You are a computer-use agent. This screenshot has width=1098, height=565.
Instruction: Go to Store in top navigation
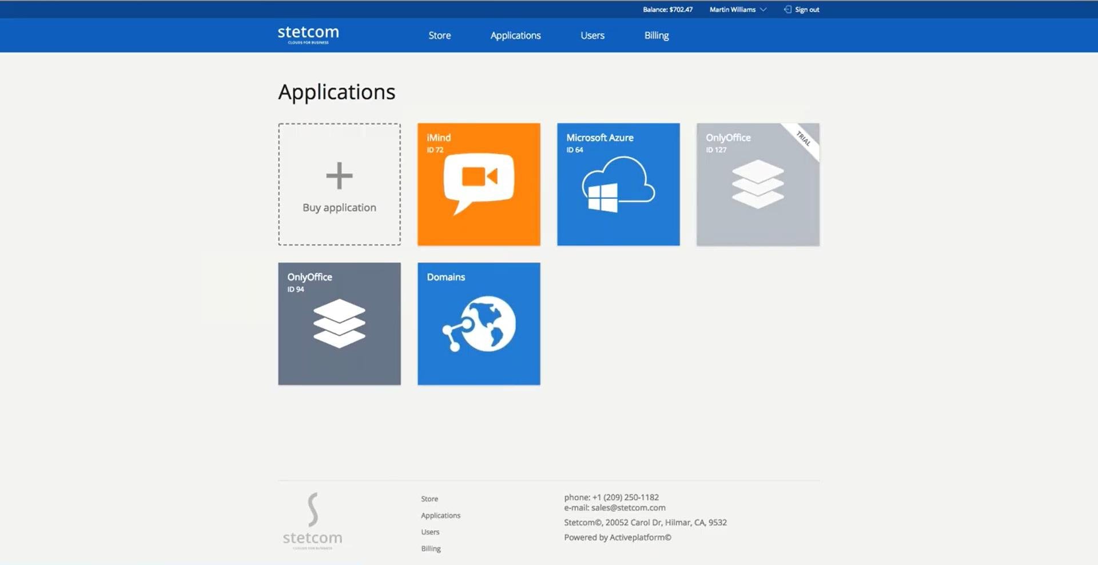tap(439, 35)
